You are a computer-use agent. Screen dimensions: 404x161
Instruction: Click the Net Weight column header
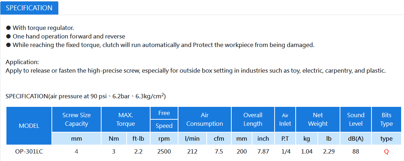(318, 119)
